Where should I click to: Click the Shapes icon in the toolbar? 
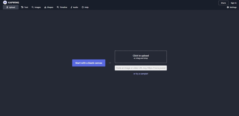pyautogui.click(x=45, y=7)
